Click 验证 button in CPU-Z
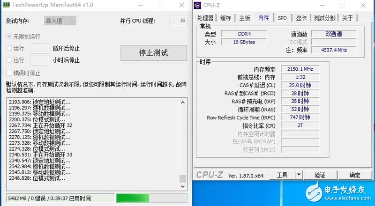 click(x=320, y=175)
